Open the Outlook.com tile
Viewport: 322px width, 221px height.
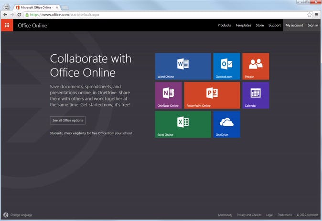point(226,66)
